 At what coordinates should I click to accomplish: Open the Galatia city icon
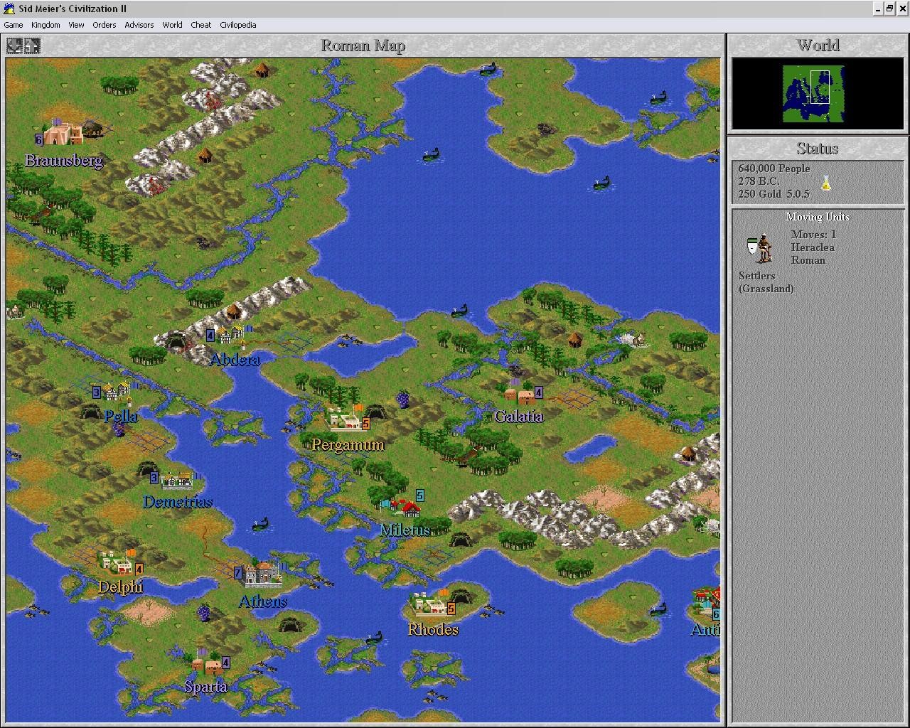519,394
